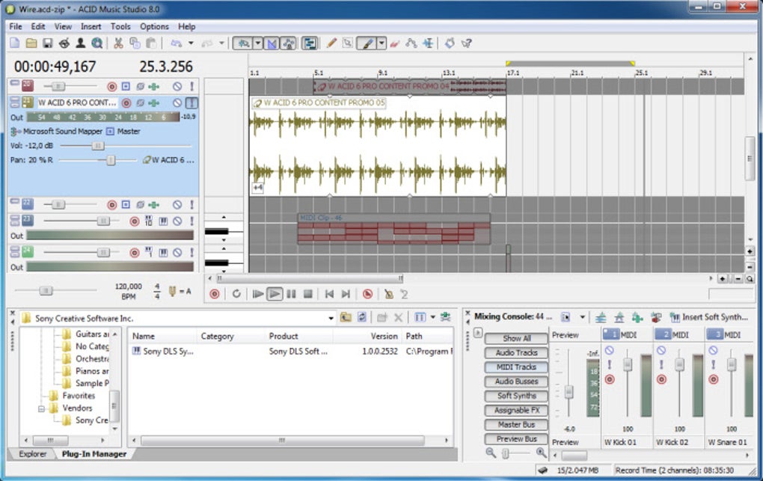Open the Sony Creative Software Inc. folder dropdown
The image size is (763, 481).
[x=331, y=318]
